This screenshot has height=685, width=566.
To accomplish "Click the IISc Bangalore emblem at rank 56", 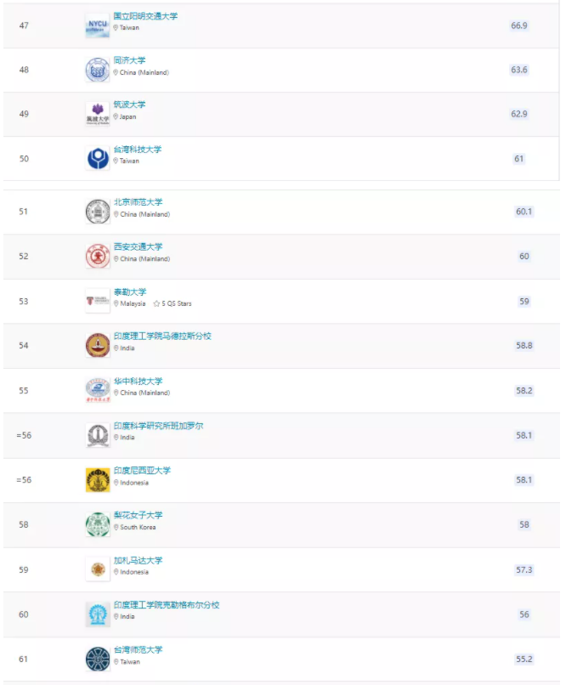I will point(98,435).
